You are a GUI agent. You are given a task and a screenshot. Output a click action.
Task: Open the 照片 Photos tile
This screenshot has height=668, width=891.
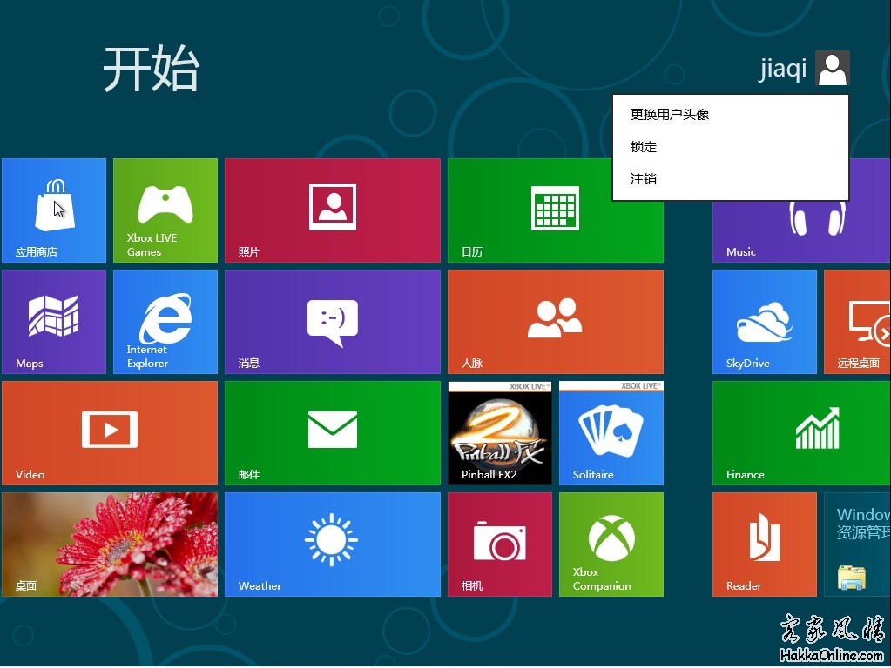point(333,210)
